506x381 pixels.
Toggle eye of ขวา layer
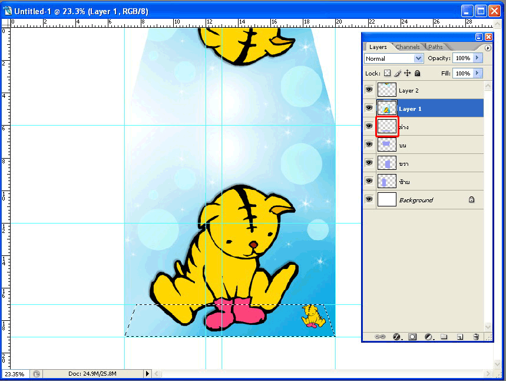tap(369, 163)
